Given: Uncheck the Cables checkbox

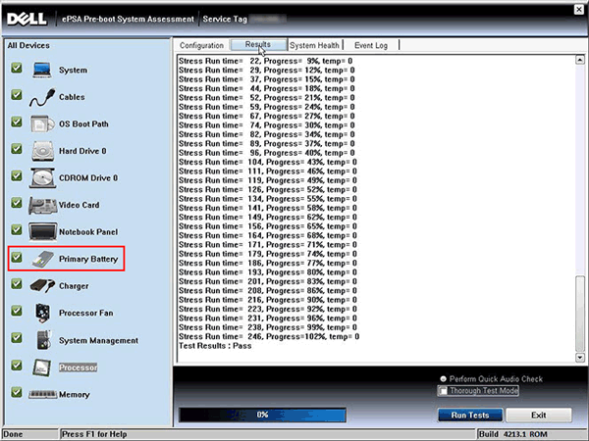Looking at the screenshot, I should [x=16, y=95].
